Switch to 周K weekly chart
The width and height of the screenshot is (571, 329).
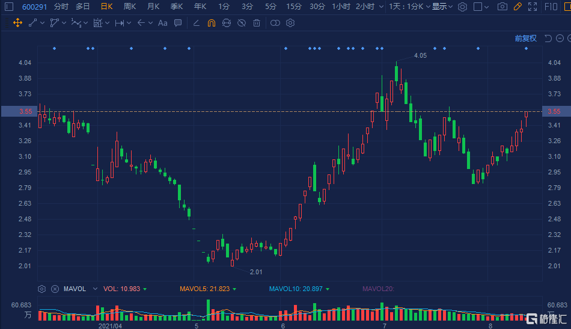click(129, 7)
